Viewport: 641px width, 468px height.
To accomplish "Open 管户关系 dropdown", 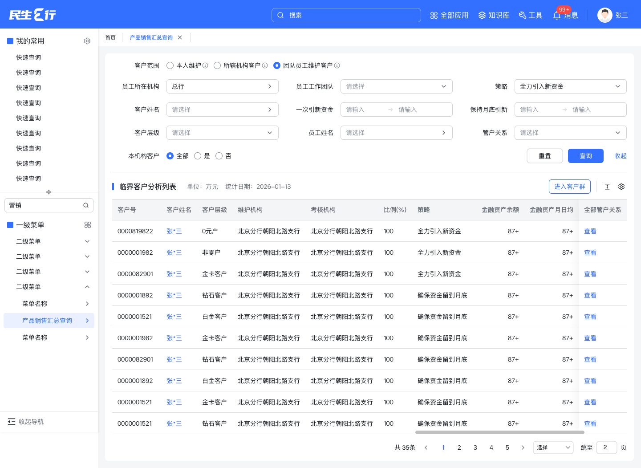I will point(571,133).
